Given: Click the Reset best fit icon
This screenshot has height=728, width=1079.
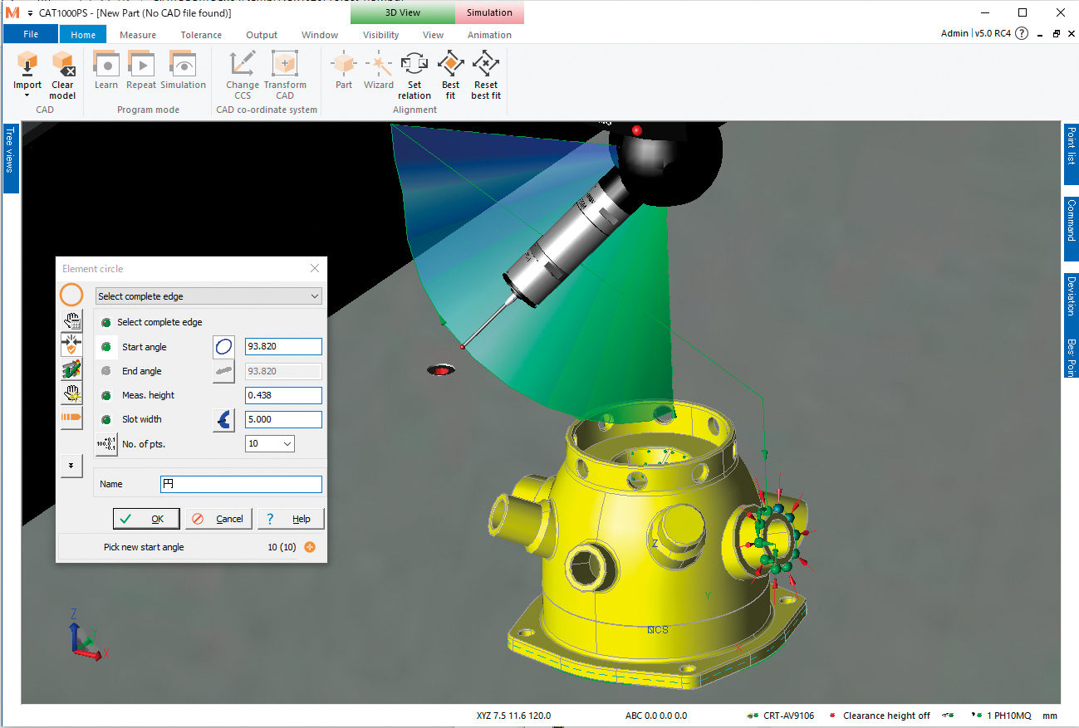Looking at the screenshot, I should click(485, 74).
